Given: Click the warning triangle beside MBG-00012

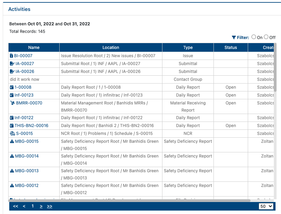Looking at the screenshot, I should [12, 185].
